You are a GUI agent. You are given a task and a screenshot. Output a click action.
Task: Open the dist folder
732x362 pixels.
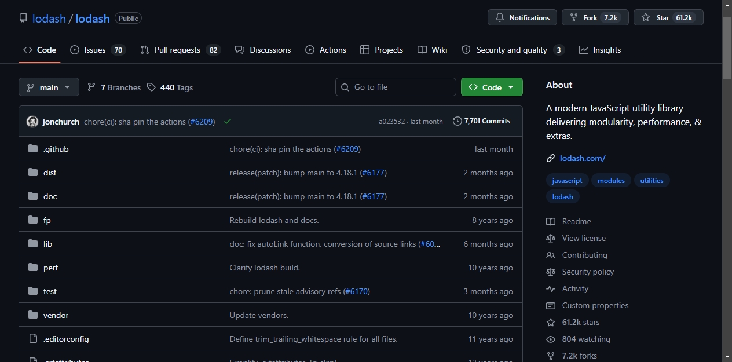[50, 173]
